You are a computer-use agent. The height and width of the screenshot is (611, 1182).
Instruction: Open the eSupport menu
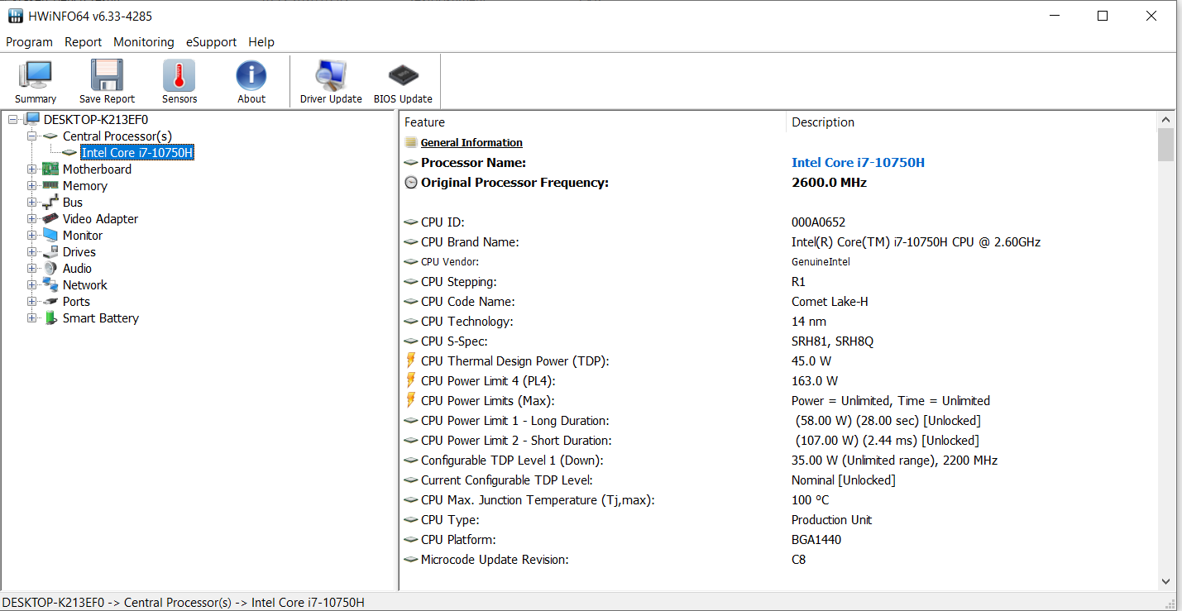(x=211, y=42)
